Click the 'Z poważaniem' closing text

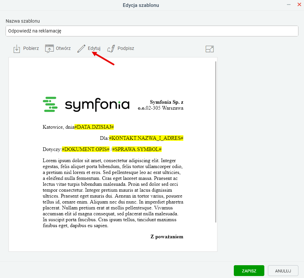167,237
